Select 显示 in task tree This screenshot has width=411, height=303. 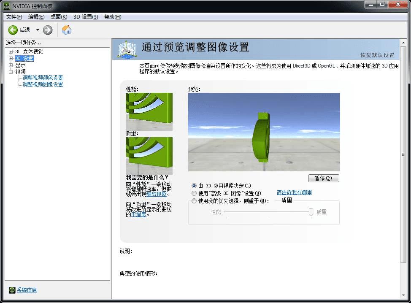(x=20, y=65)
